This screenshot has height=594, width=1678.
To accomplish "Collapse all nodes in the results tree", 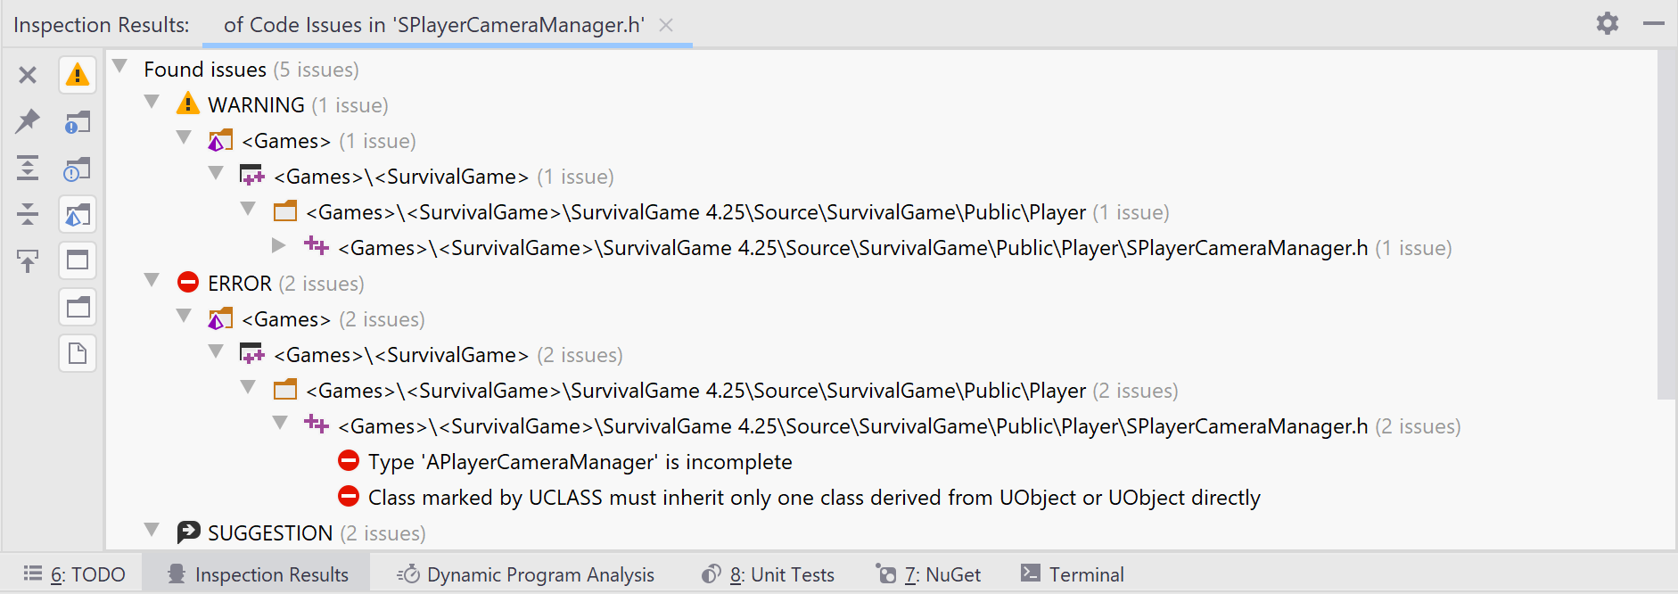I will tap(27, 214).
